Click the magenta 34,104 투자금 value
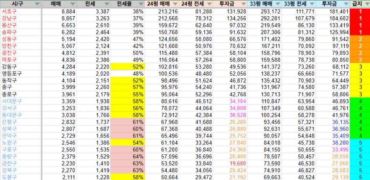 (x=238, y=101)
